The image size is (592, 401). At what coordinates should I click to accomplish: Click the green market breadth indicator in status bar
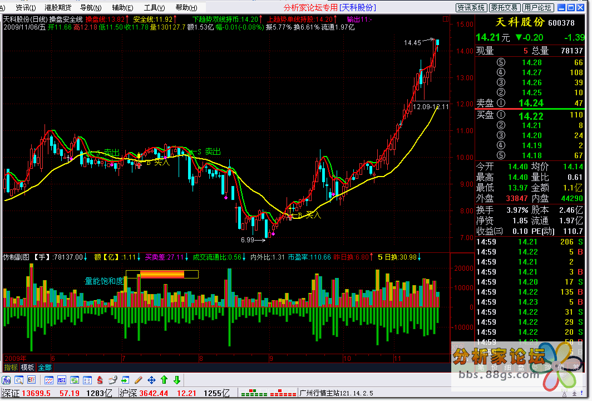(254, 393)
